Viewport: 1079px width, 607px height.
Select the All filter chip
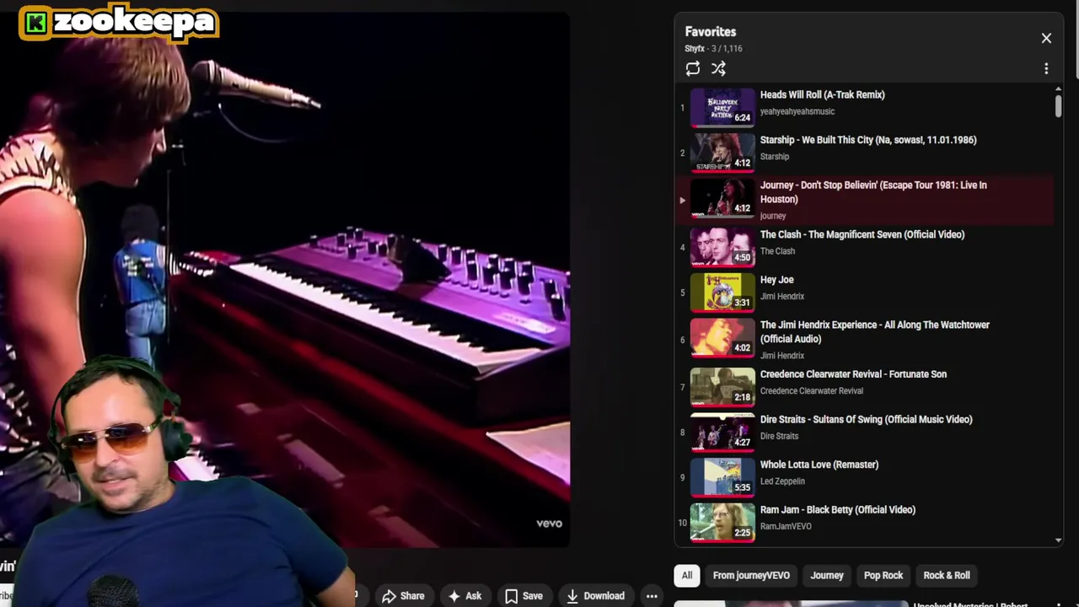[687, 576]
